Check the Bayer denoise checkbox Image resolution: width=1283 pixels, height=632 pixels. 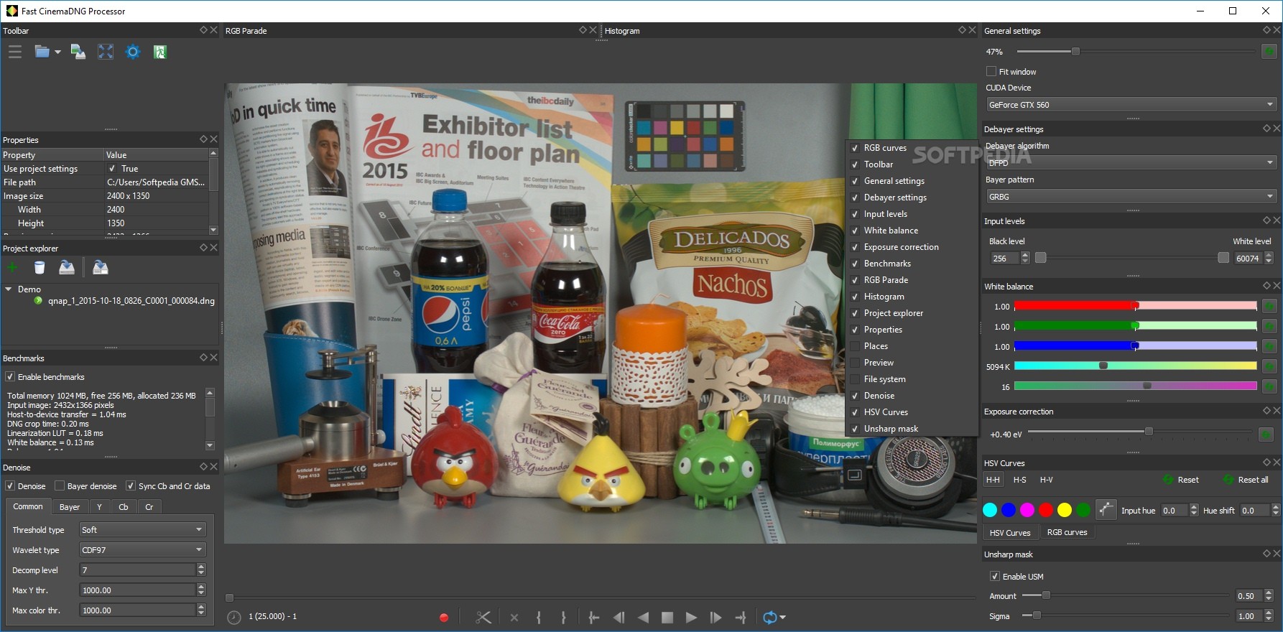click(x=60, y=485)
